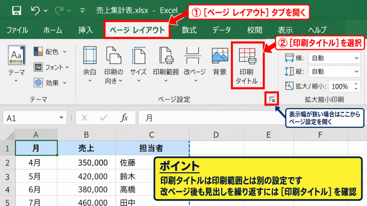Viewport: 367px width, 206px height.
Task: Open Customize Quick Access Toolbar dropdown
Action: pyautogui.click(x=82, y=11)
